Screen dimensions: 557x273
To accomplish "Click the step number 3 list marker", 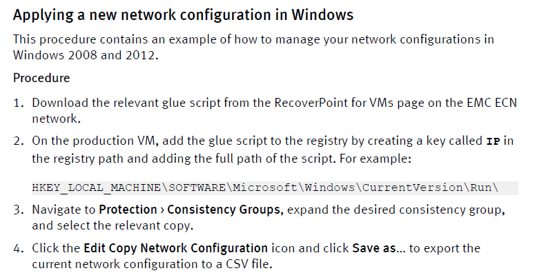I will 19,210.
